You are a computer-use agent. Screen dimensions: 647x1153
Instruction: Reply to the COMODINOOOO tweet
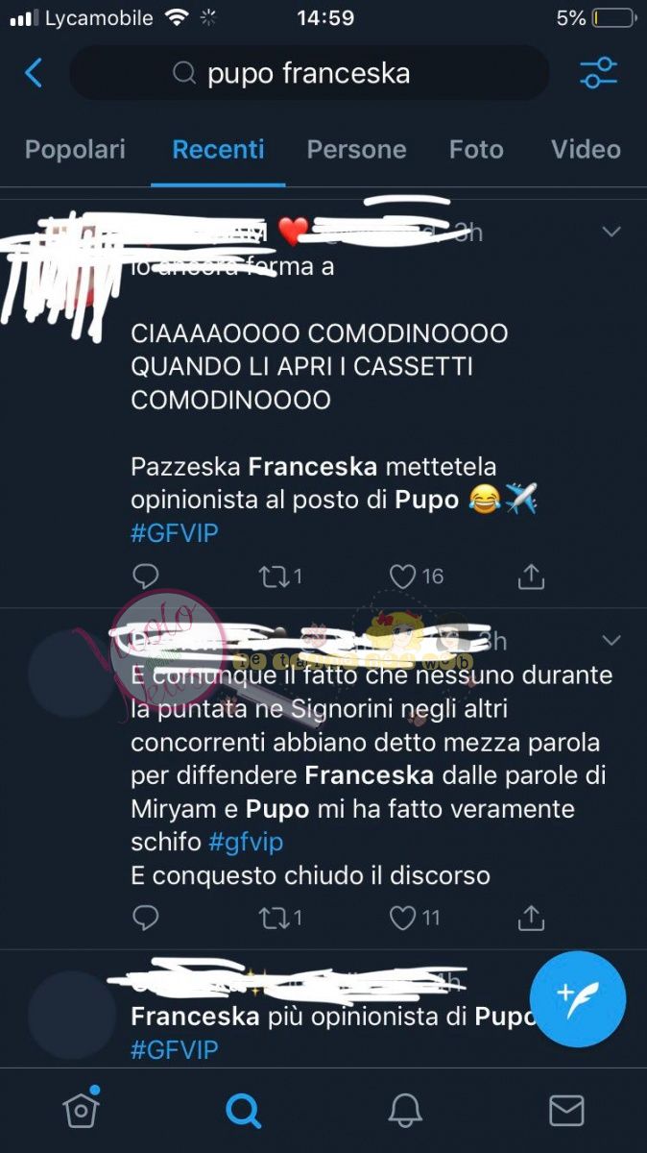tap(145, 576)
